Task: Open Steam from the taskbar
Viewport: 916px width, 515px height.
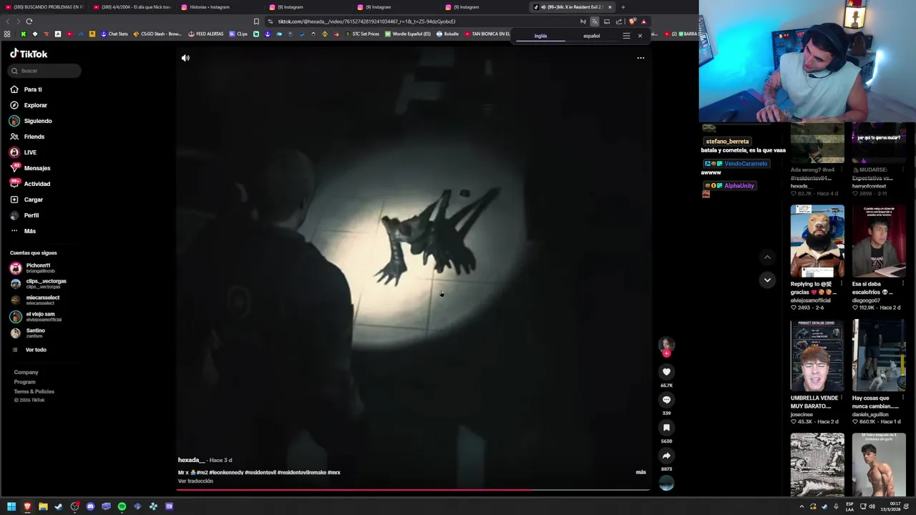Action: click(x=59, y=506)
